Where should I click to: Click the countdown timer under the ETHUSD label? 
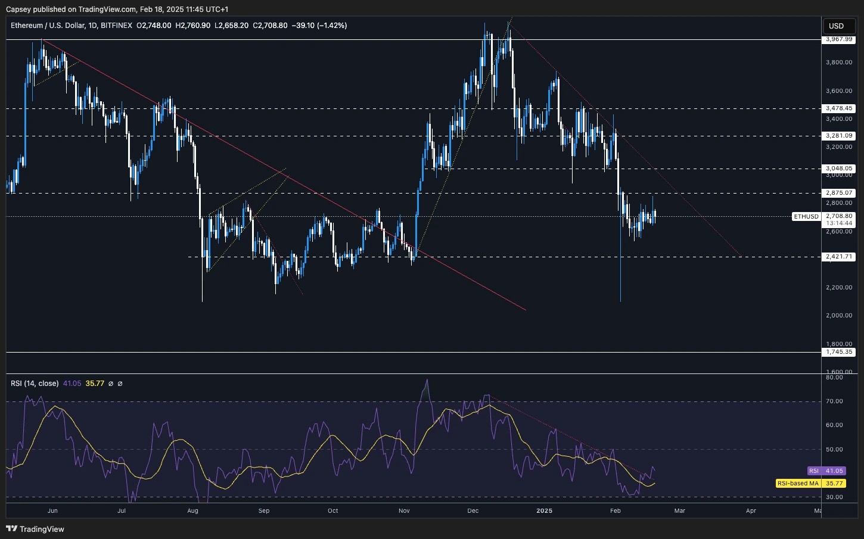click(x=838, y=223)
